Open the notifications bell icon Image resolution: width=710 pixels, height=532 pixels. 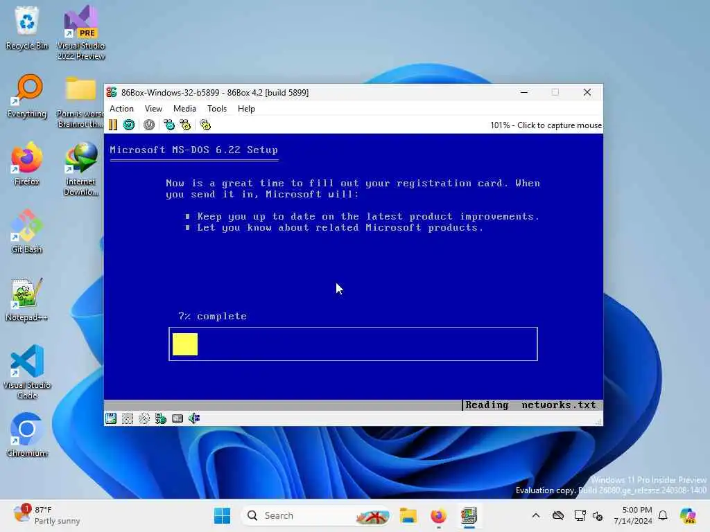point(663,515)
